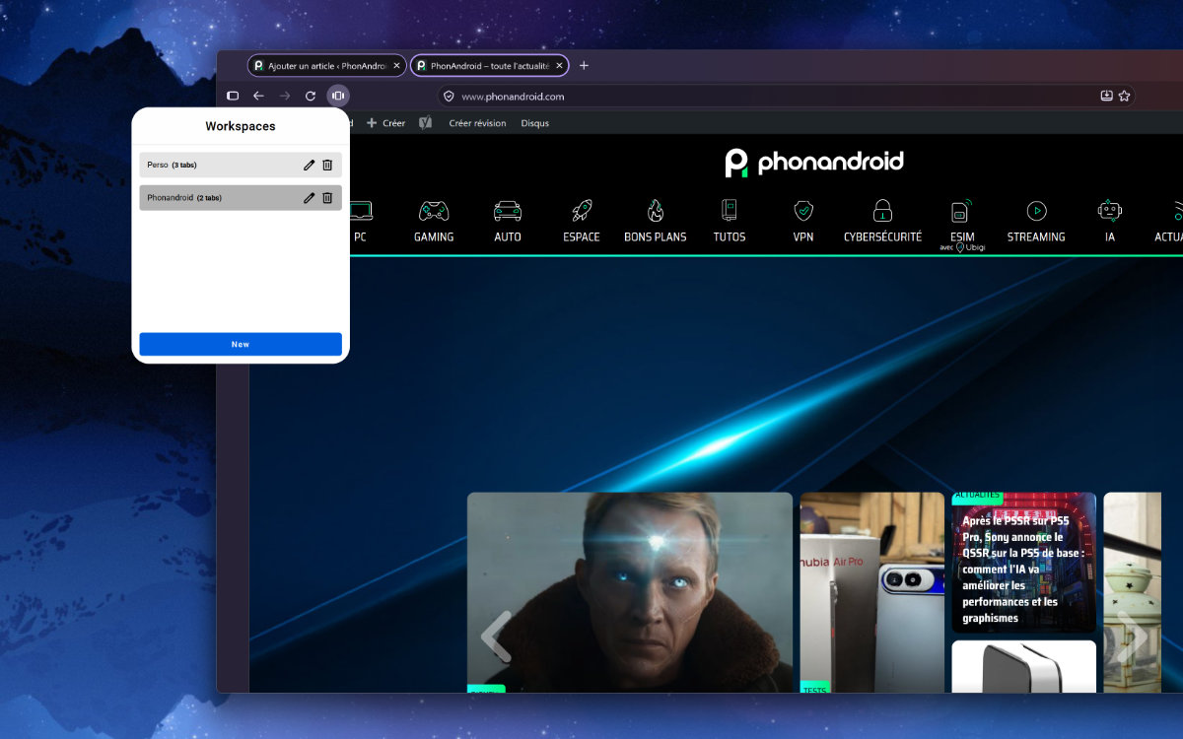Open the VPN category
Viewport: 1183px width, 739px height.
pos(803,222)
